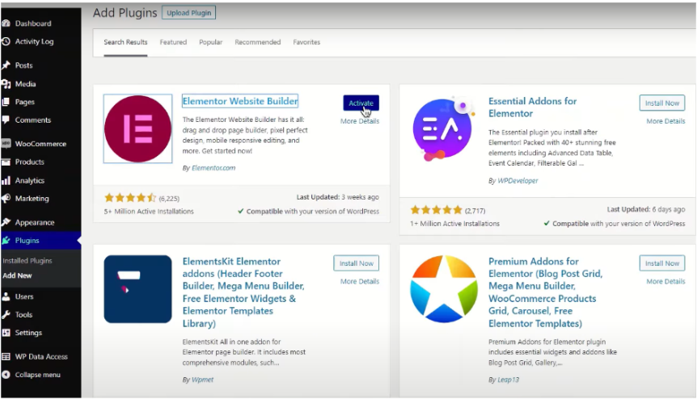Viewport: 697px width, 399px height.
Task: Open Installed Plugins submenu item
Action: pos(27,261)
